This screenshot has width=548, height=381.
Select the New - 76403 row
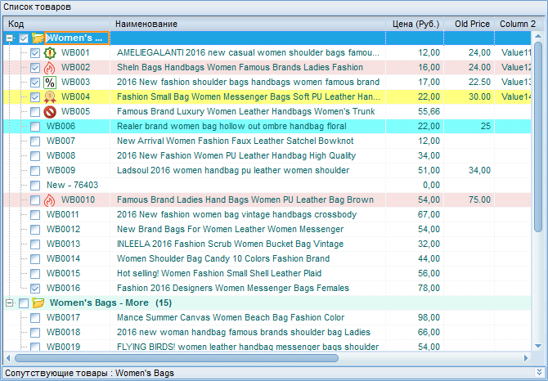[x=72, y=186]
